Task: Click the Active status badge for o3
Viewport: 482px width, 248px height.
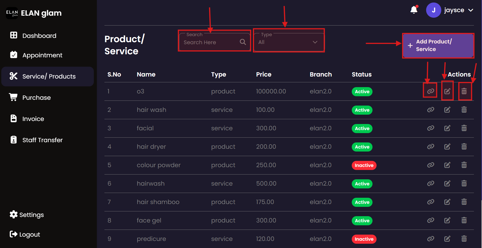Action: coord(362,91)
